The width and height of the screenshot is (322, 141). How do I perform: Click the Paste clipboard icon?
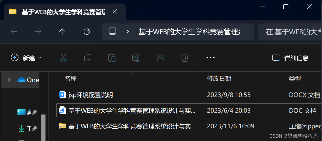112,58
